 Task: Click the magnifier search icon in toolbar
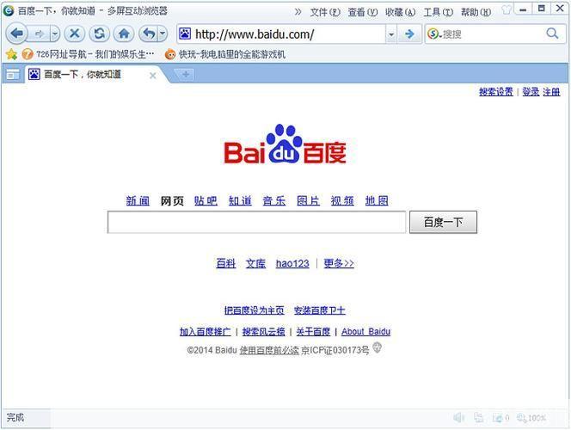pos(552,34)
